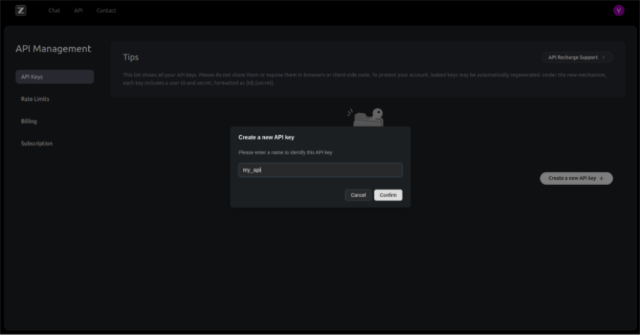Click the Create a new API key button
Image resolution: width=640 pixels, height=335 pixels.
pos(575,179)
